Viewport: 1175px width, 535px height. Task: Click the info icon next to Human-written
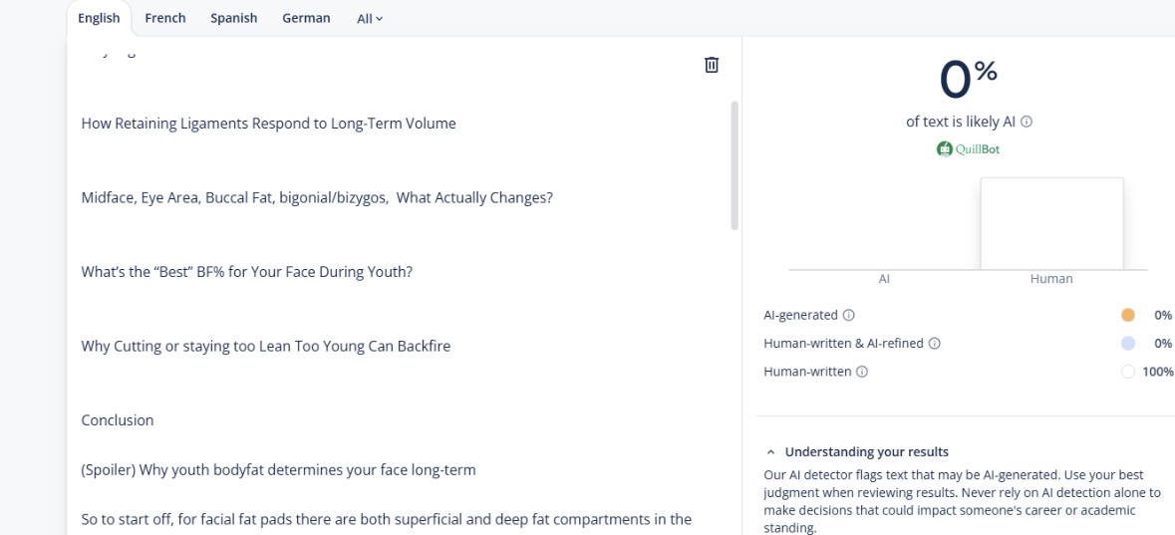tap(862, 372)
